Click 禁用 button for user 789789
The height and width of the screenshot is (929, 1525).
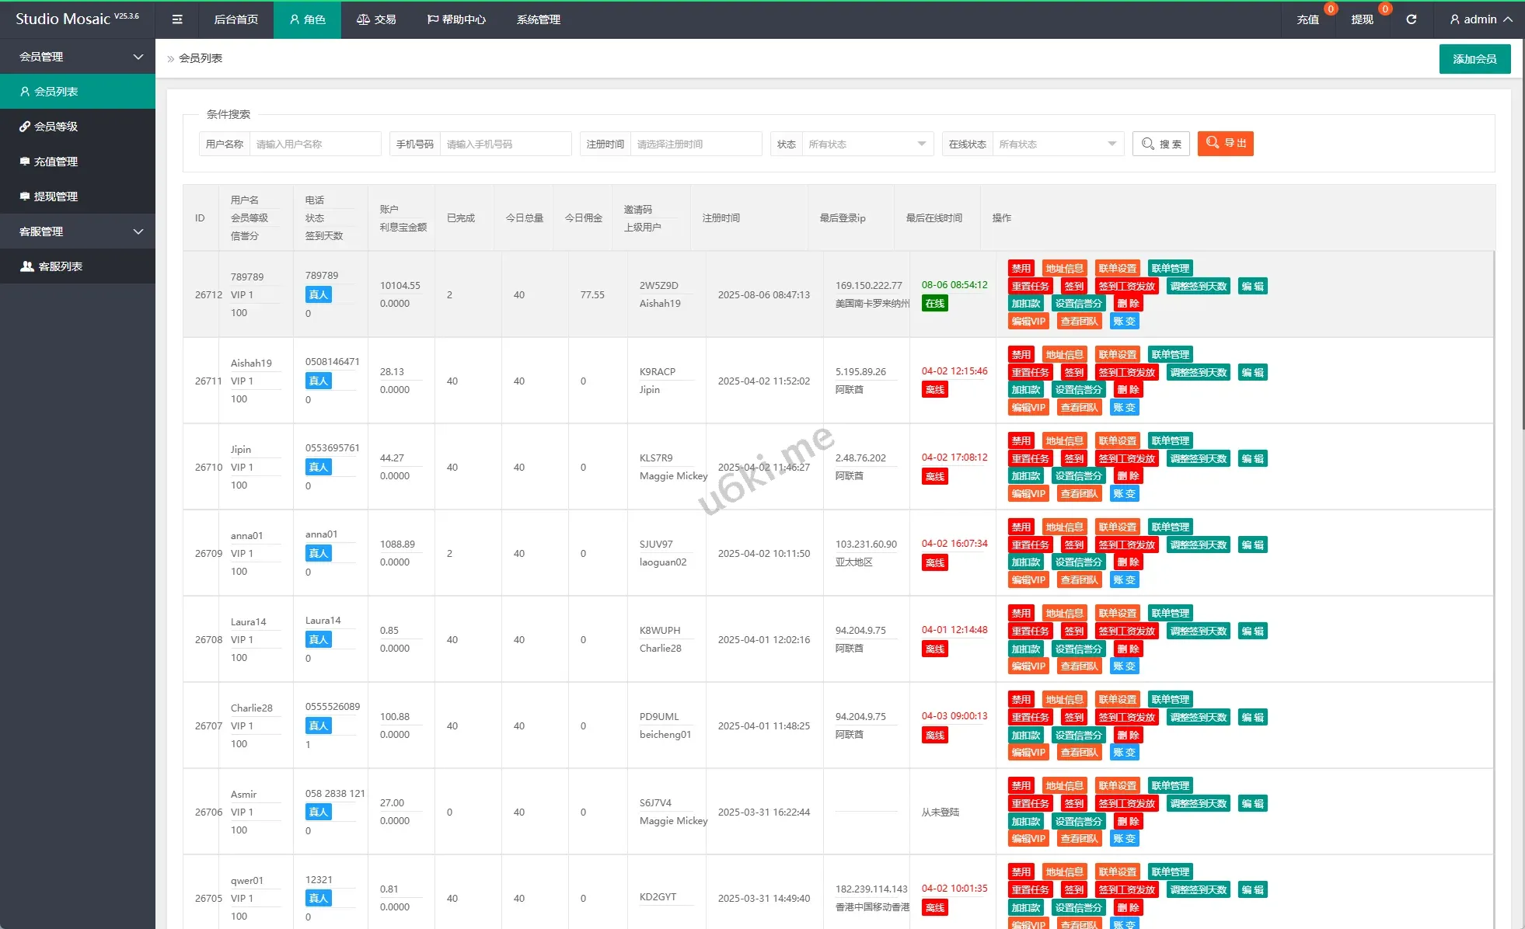tap(1020, 268)
